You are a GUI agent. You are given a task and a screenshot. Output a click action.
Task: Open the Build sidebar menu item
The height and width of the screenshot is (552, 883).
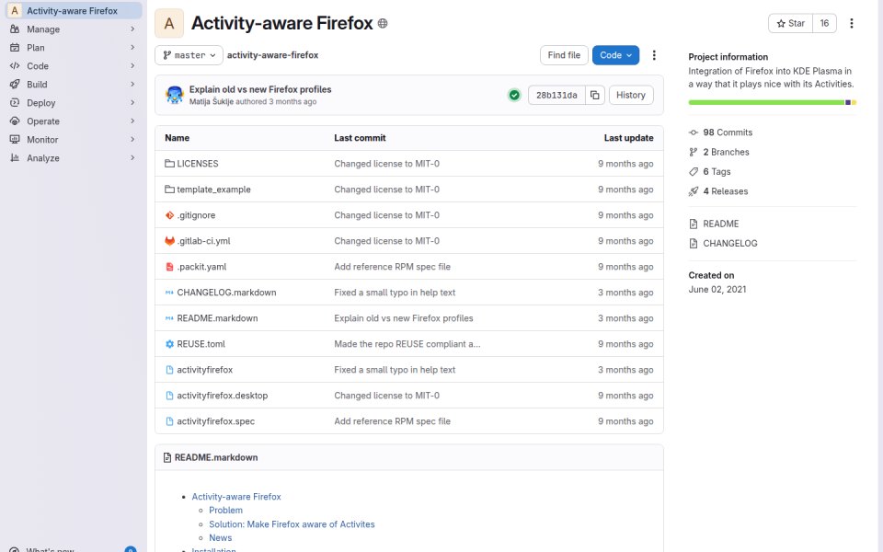[74, 85]
